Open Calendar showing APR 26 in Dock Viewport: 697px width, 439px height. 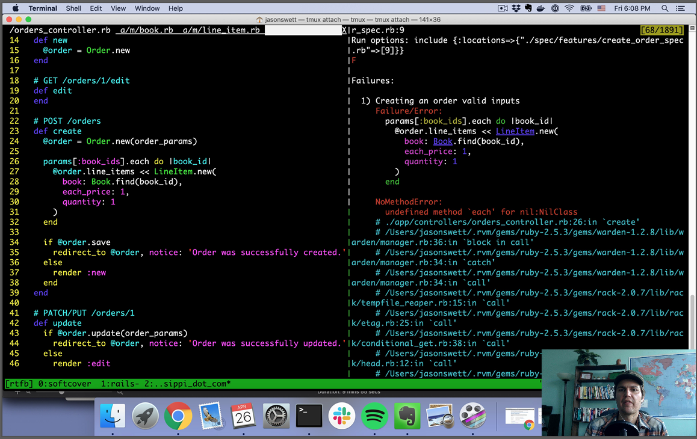coord(243,416)
